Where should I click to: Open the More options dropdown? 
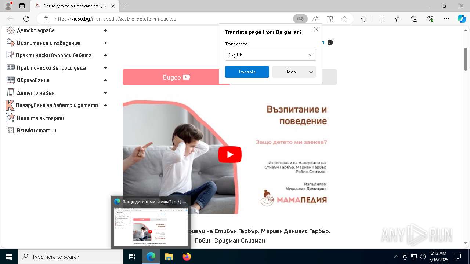(294, 72)
